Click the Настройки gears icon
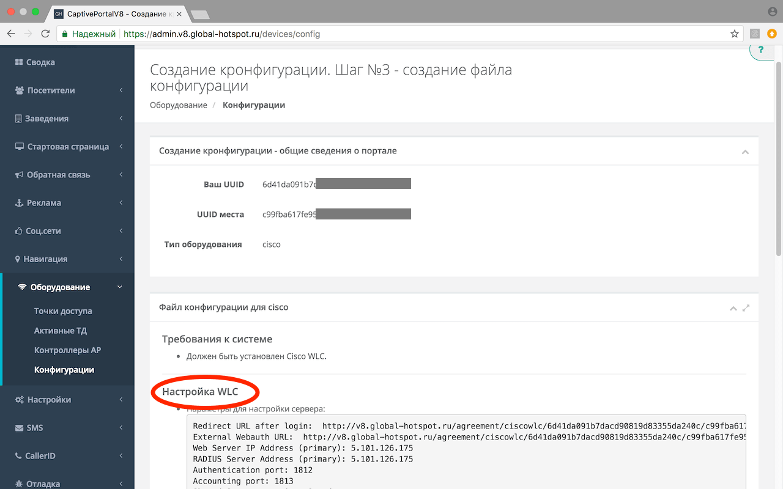Screen dimensions: 783x489 (x=20, y=400)
